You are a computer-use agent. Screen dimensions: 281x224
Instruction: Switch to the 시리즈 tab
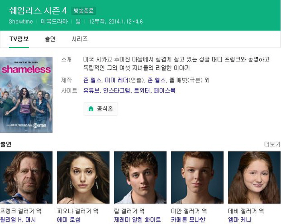[x=79, y=39]
